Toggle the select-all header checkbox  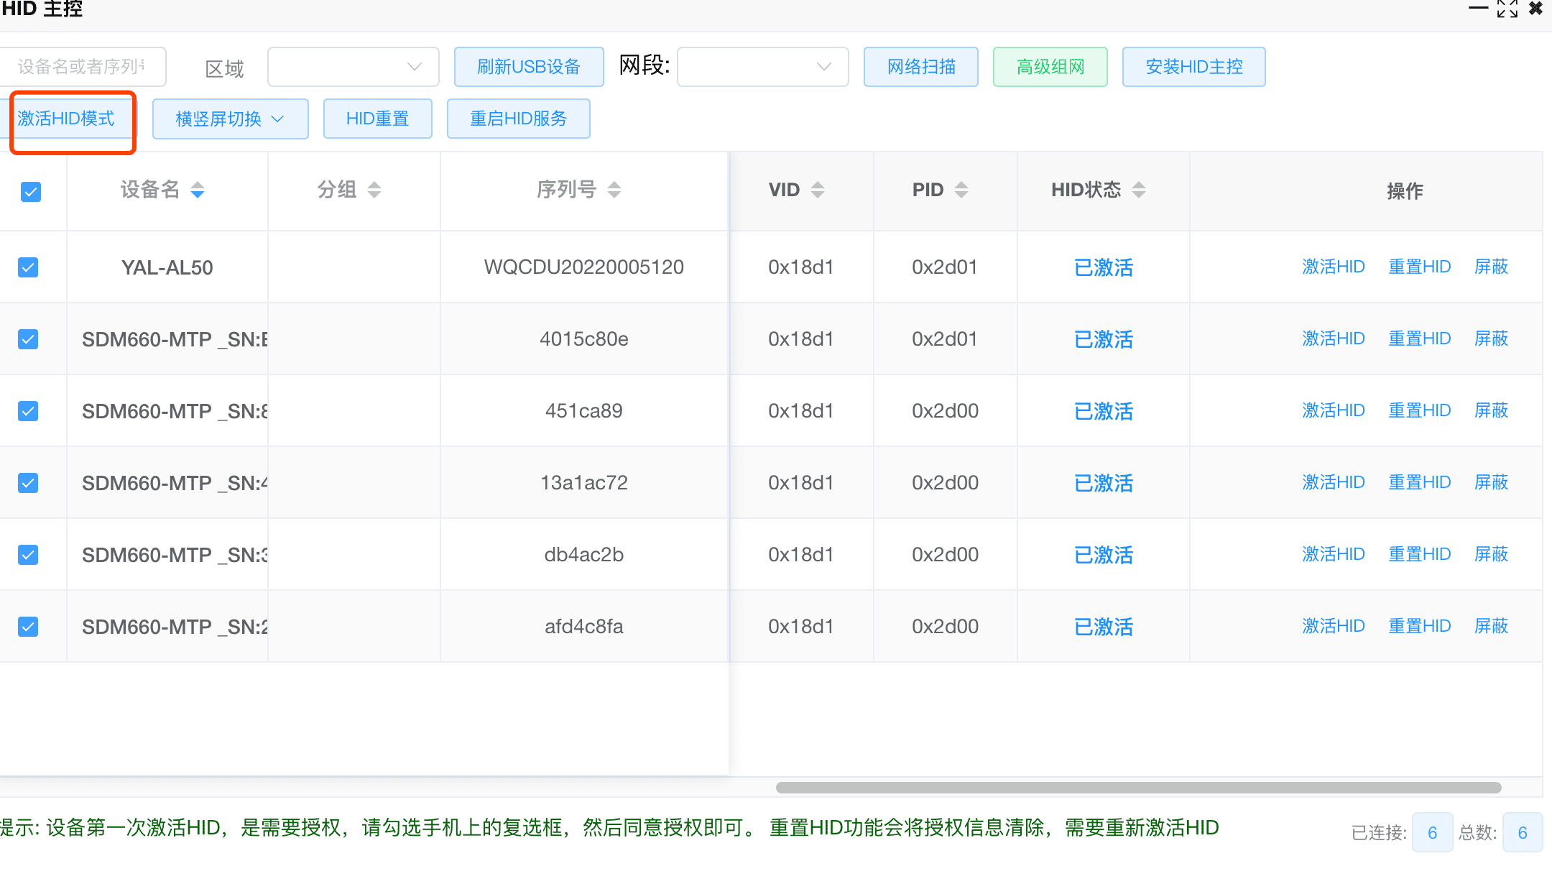pyautogui.click(x=31, y=192)
